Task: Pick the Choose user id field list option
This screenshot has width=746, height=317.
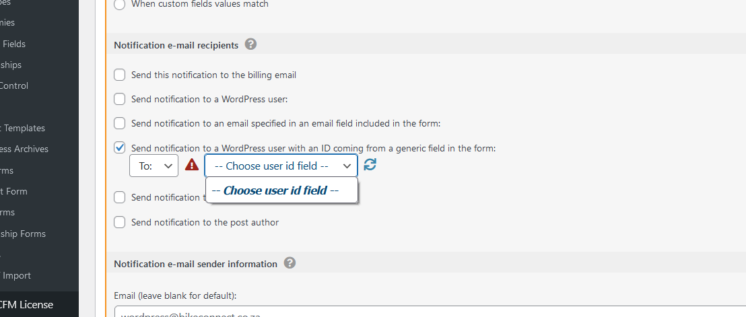Action: tap(281, 190)
